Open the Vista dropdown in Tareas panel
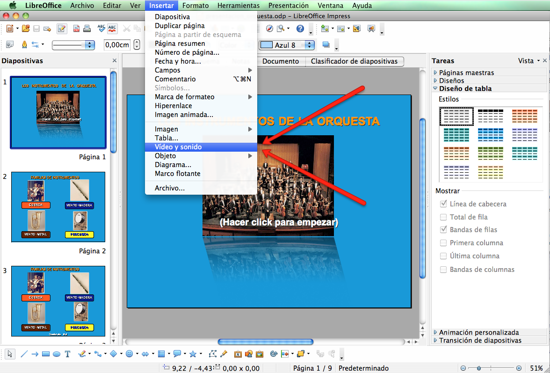 pos(529,61)
